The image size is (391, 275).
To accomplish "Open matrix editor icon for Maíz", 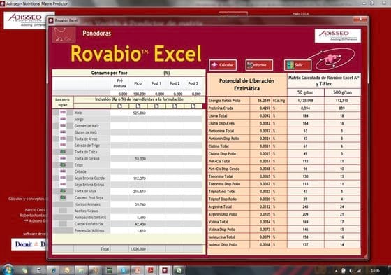I will [63, 113].
